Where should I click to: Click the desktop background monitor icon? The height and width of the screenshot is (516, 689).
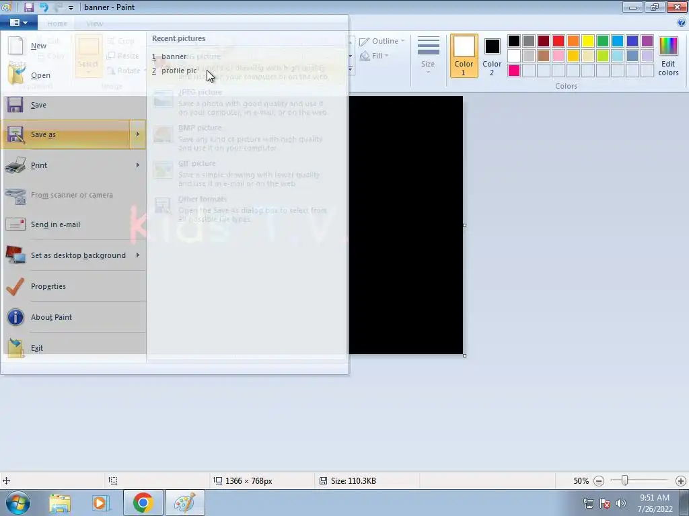(15, 255)
